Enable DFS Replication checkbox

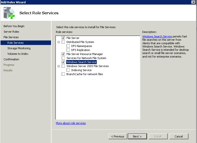point(68,50)
